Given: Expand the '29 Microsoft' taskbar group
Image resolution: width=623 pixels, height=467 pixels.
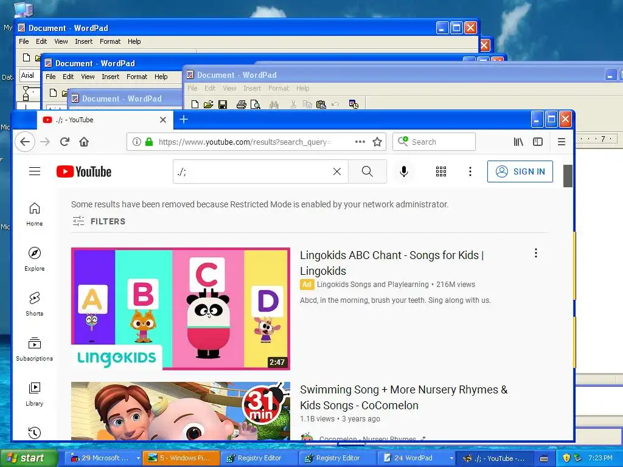Looking at the screenshot, I should click(138, 458).
